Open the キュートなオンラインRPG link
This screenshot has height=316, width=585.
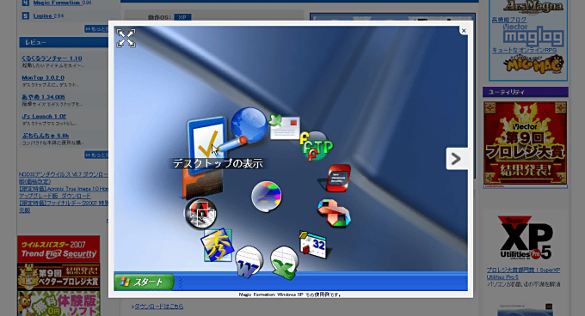click(x=524, y=51)
